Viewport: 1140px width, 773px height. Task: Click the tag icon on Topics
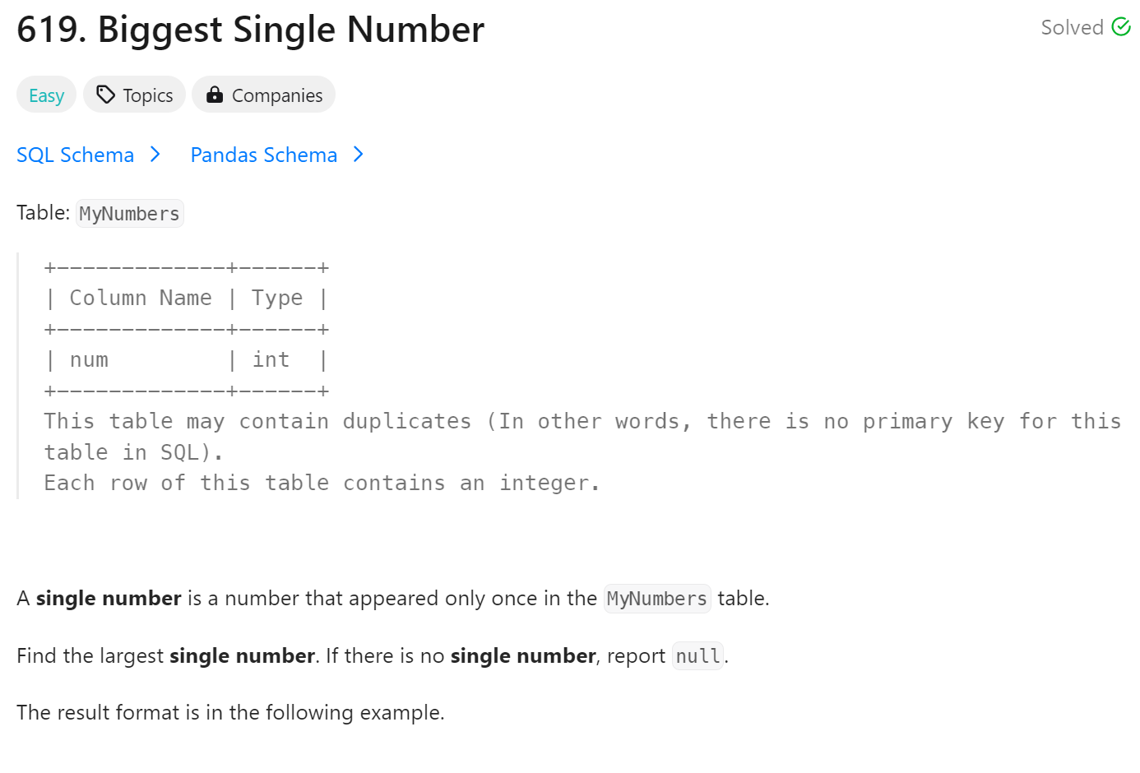105,95
